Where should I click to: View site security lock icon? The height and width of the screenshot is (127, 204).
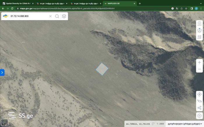pos(18,8)
